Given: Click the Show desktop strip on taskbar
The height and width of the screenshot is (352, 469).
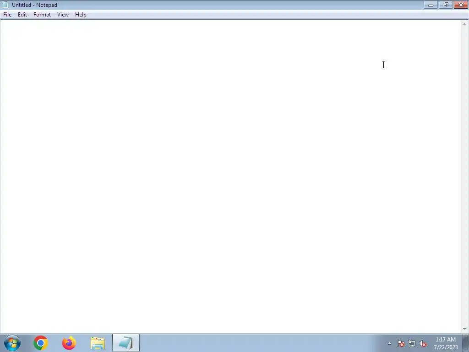Looking at the screenshot, I should click(466, 343).
